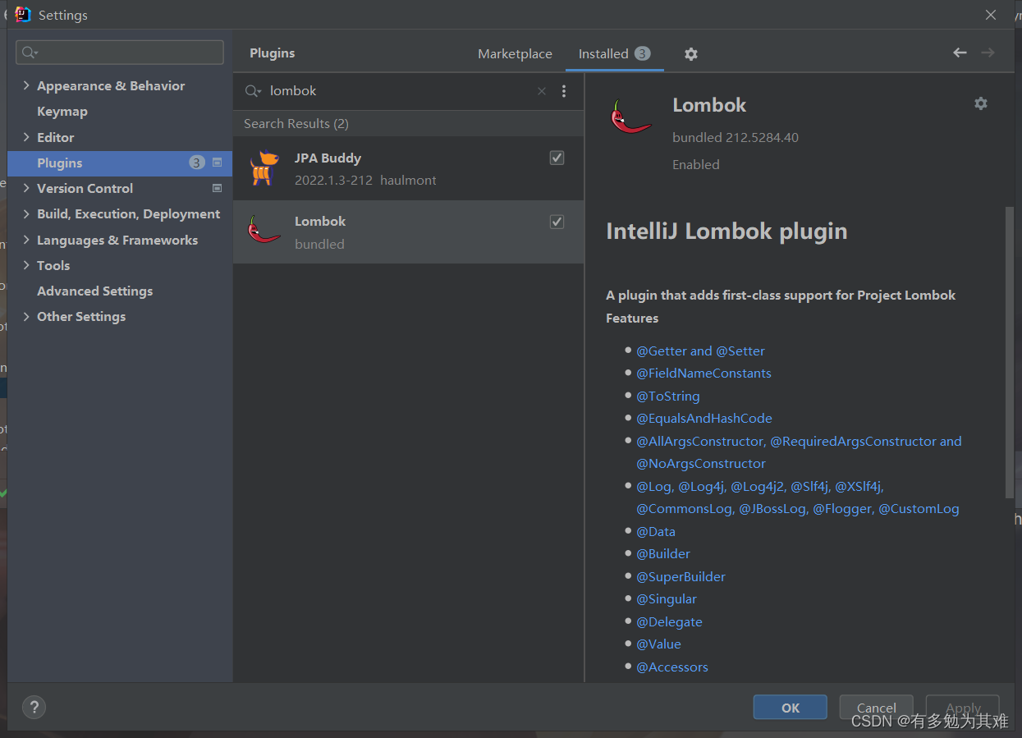Expand Languages & Frameworks node
Screen dimensions: 1022x738
tap(26, 240)
